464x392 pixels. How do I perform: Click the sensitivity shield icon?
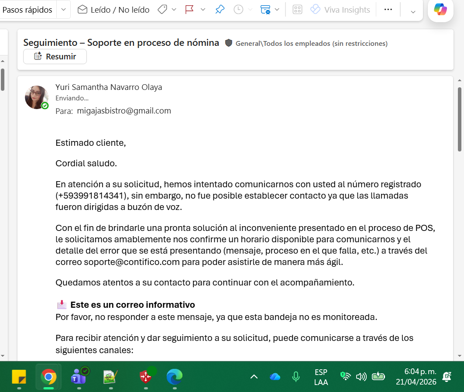[x=228, y=43]
